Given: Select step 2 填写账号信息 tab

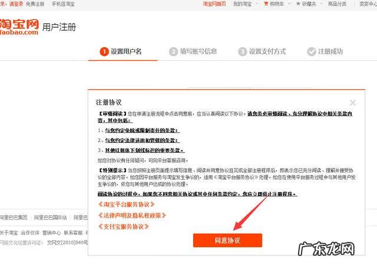Looking at the screenshot, I should (x=193, y=52).
